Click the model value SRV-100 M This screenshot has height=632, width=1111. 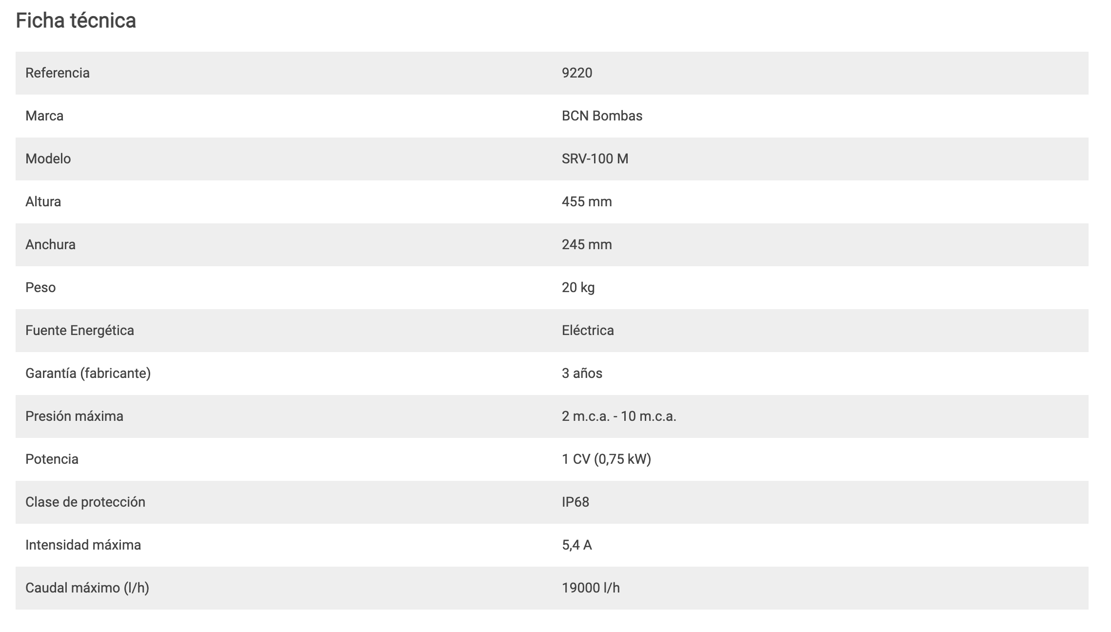pos(595,159)
